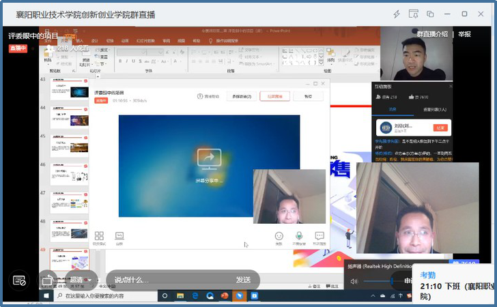497x307 pixels.
Task: Open the 超清 quality dropdown
Action: coord(81,280)
